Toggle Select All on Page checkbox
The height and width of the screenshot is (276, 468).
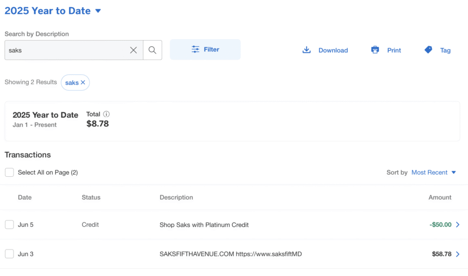[x=9, y=173]
